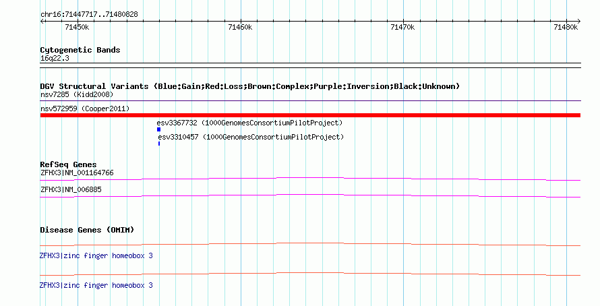Click the lower orange OMIM gene line
Viewport: 600px width, 306px height.
coord(310,274)
